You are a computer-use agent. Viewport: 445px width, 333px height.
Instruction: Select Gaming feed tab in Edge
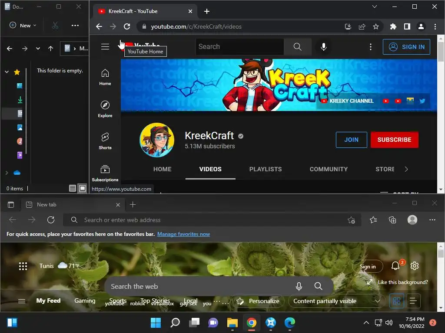pyautogui.click(x=85, y=301)
